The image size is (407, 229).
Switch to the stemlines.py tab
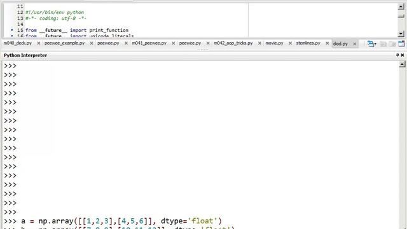pos(308,43)
